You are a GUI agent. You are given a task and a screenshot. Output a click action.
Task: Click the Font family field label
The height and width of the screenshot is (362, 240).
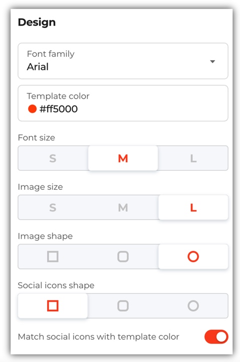[x=51, y=54]
